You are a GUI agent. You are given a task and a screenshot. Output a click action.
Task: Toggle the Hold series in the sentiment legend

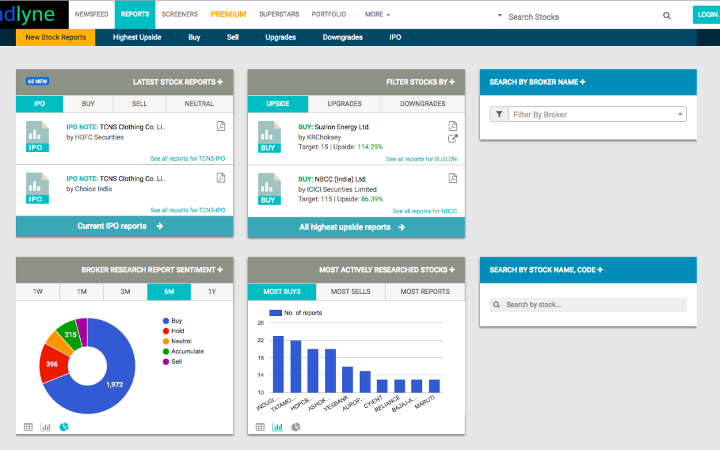[173, 331]
